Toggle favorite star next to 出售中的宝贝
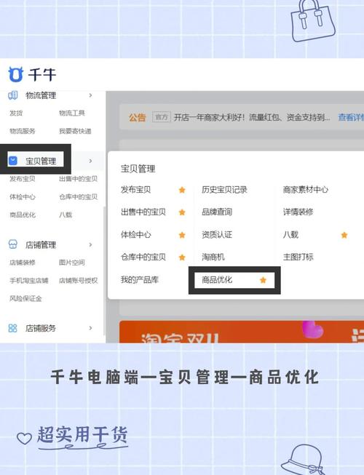This screenshot has width=364, height=475. click(x=182, y=212)
